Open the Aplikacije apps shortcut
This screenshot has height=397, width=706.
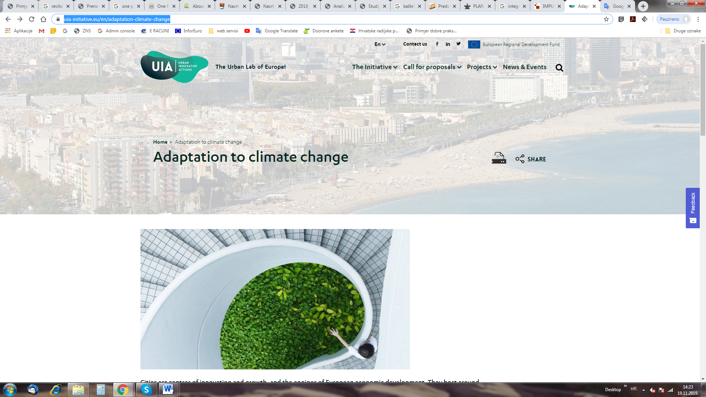19,31
